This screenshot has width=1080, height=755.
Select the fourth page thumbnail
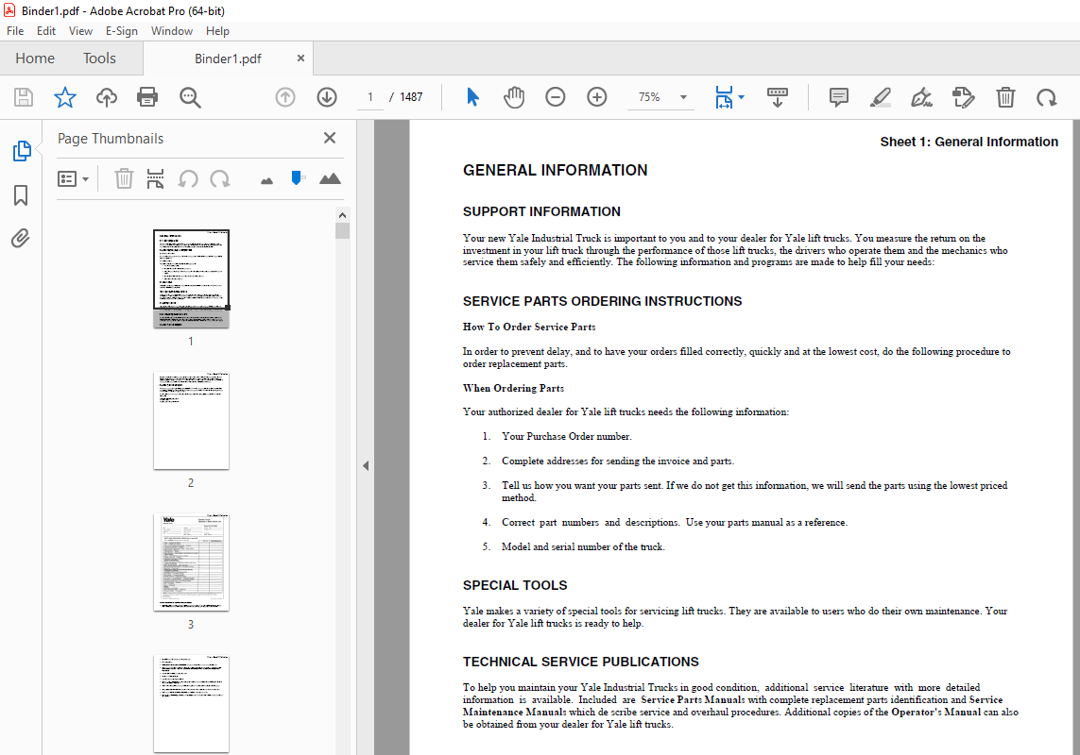(x=191, y=703)
